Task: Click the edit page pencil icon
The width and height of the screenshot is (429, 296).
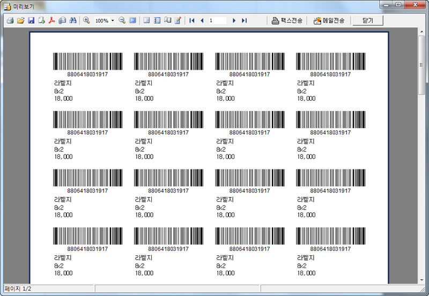Action: 178,20
